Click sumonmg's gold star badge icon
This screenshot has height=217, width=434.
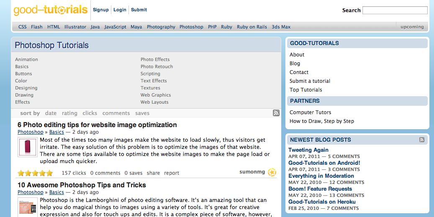[x=272, y=172]
